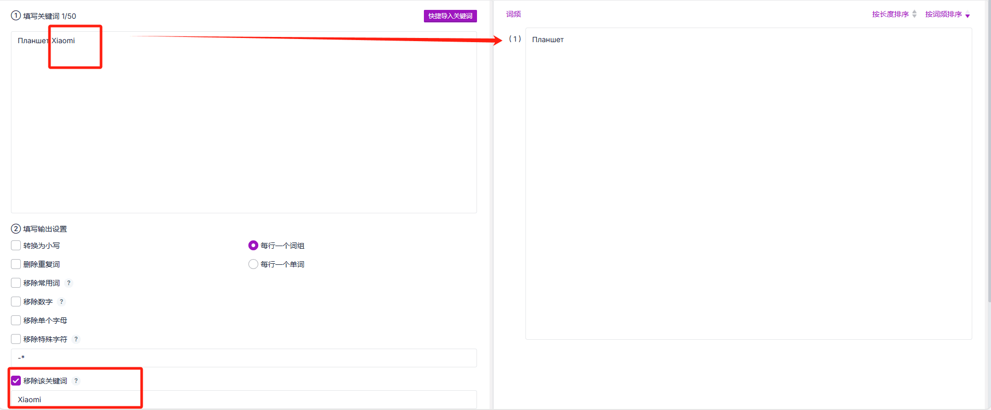
Task: Click the help icon beside 移除常用词
Action: (x=69, y=283)
